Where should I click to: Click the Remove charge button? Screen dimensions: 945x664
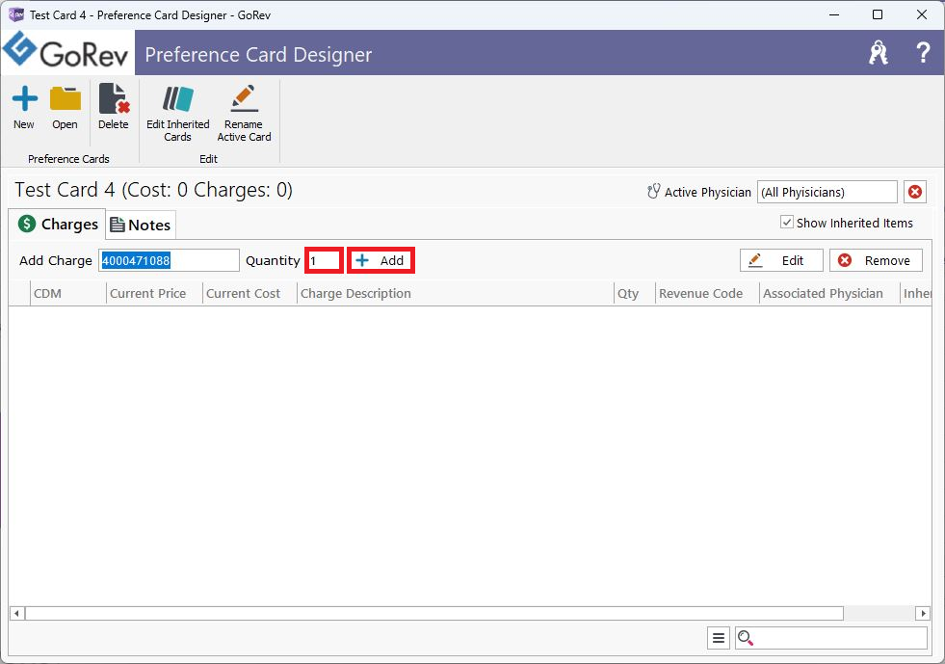(877, 260)
